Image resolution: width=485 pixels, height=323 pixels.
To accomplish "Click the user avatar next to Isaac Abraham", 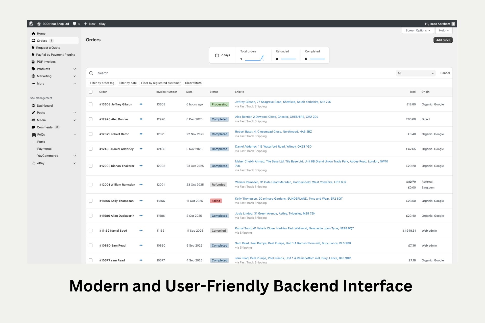I will tap(453, 24).
